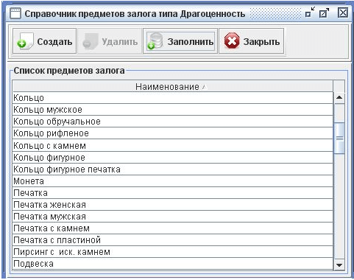Select the row Печатка
The height and width of the screenshot is (280, 354).
coord(173,193)
